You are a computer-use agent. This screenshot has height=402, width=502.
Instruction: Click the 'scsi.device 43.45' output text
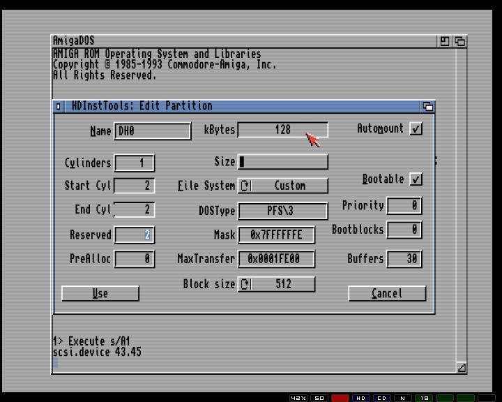pyautogui.click(x=97, y=352)
